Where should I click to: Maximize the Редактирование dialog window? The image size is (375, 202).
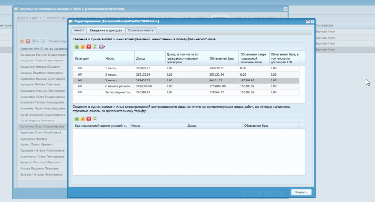[x=308, y=21]
